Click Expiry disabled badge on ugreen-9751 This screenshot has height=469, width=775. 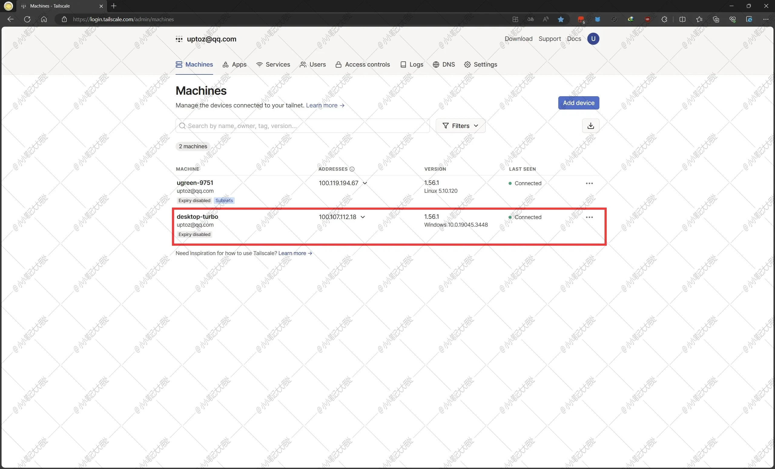[x=194, y=201]
